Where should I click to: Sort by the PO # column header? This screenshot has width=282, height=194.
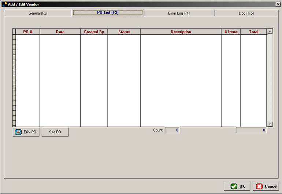click(28, 32)
